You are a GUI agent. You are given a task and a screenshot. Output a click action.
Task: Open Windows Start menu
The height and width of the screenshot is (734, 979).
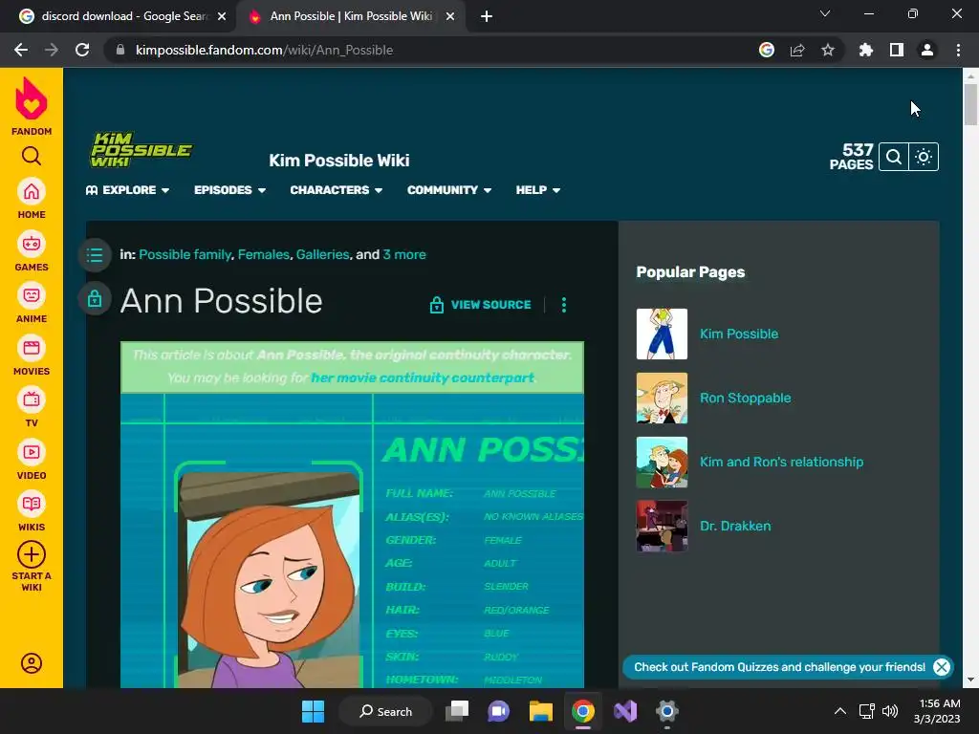coord(313,711)
